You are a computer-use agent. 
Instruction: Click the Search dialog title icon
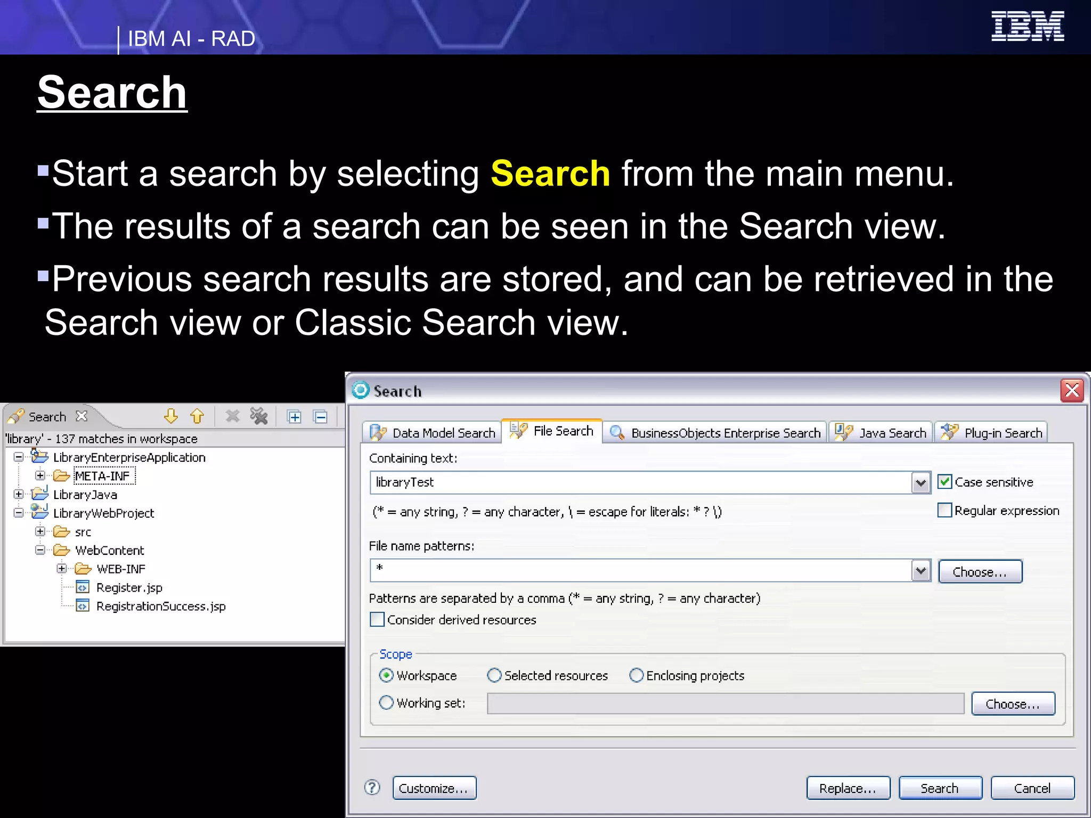pyautogui.click(x=361, y=390)
